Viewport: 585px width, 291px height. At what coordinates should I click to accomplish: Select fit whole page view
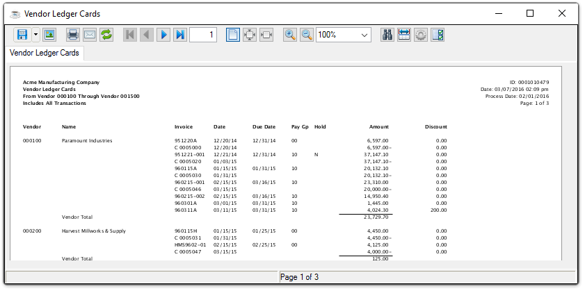point(250,35)
